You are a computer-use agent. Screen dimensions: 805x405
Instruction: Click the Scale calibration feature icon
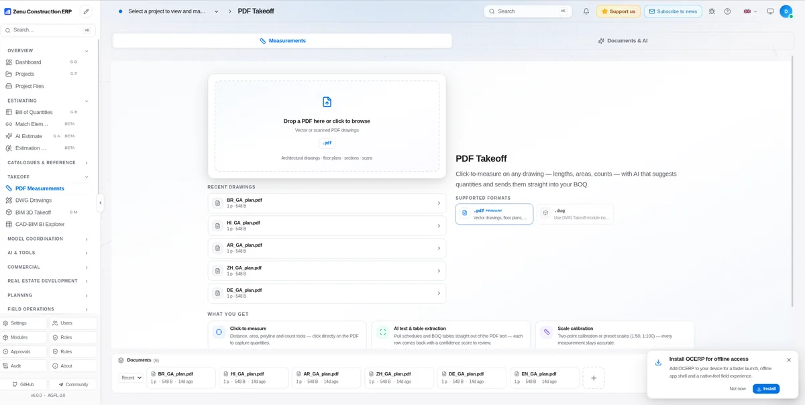[x=546, y=332]
